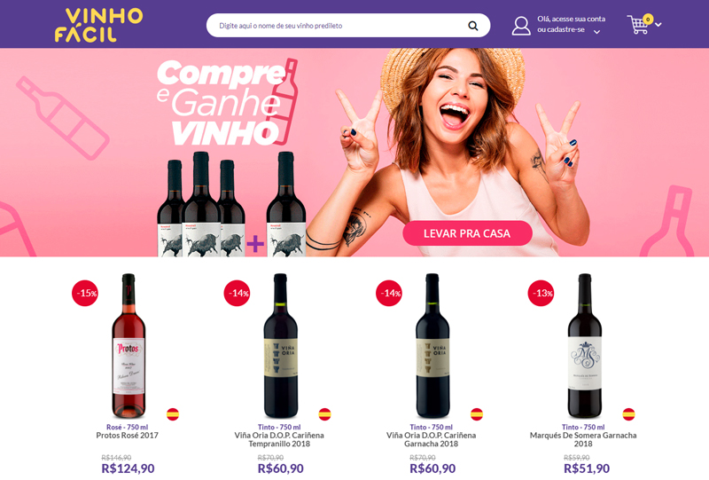Click the Vinho Fácil logo

[x=98, y=25]
